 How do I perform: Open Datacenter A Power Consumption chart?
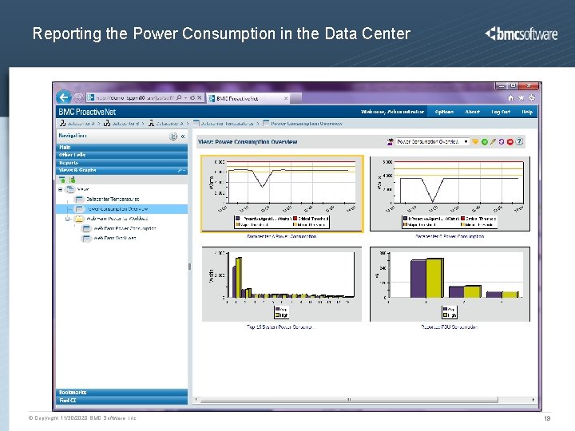click(x=282, y=194)
